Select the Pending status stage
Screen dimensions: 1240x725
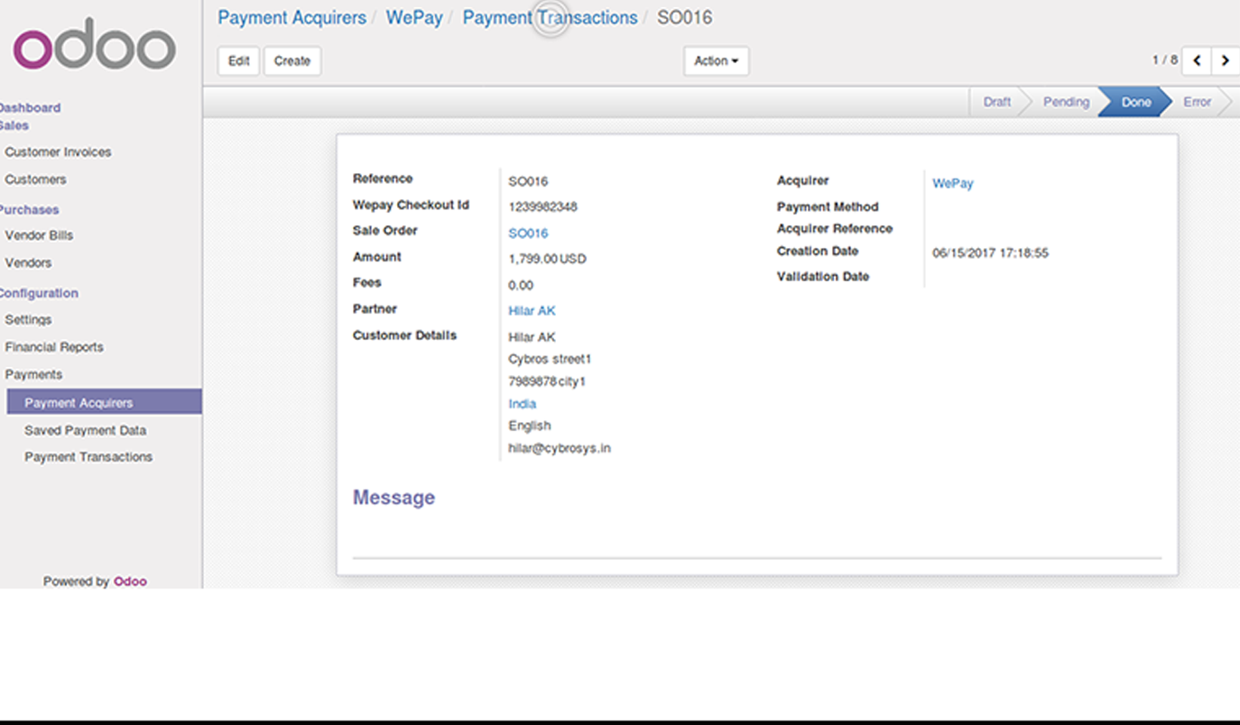tap(1066, 102)
